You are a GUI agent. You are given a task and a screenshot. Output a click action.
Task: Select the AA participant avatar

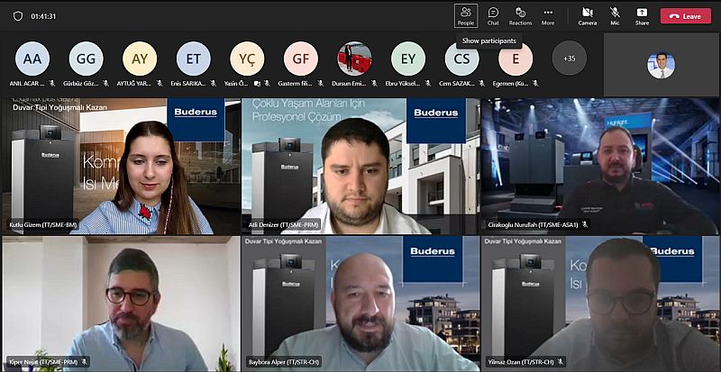[32, 59]
